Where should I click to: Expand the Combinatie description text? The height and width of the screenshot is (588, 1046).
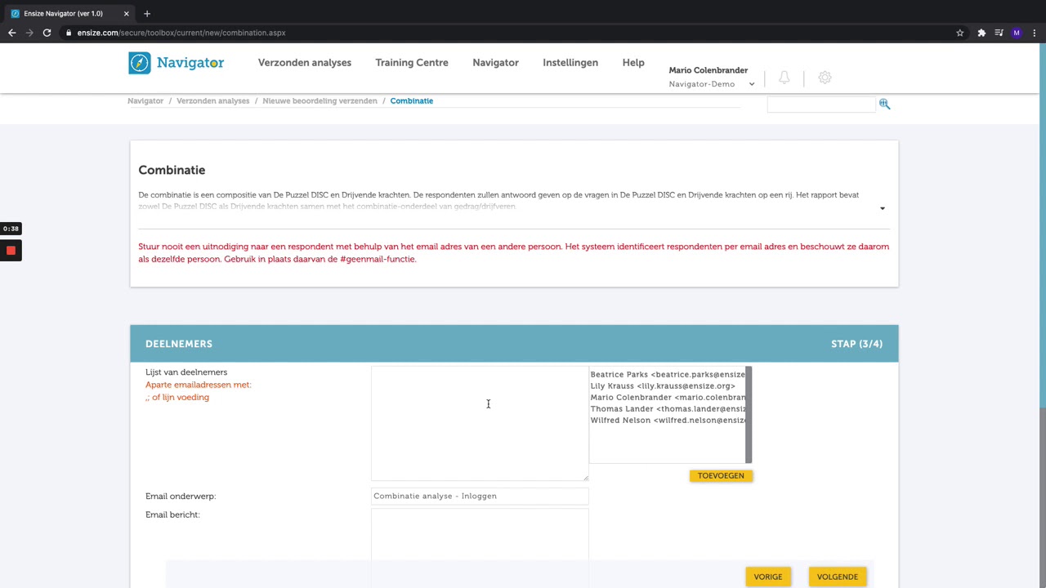click(883, 208)
